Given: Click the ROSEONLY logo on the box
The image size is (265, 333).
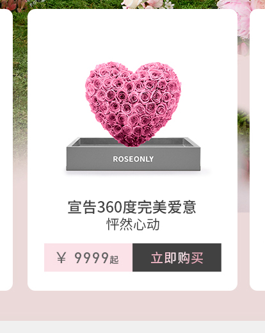Looking at the screenshot, I should 133,159.
